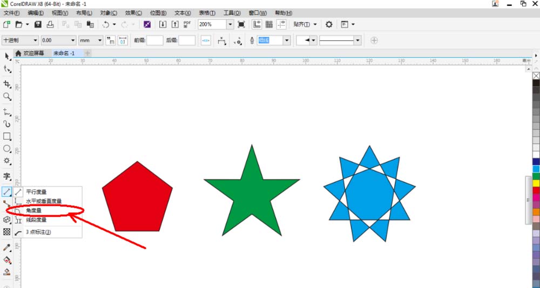This screenshot has width=540, height=288.
Task: Click the Paste clipboard icon
Action: point(90,24)
